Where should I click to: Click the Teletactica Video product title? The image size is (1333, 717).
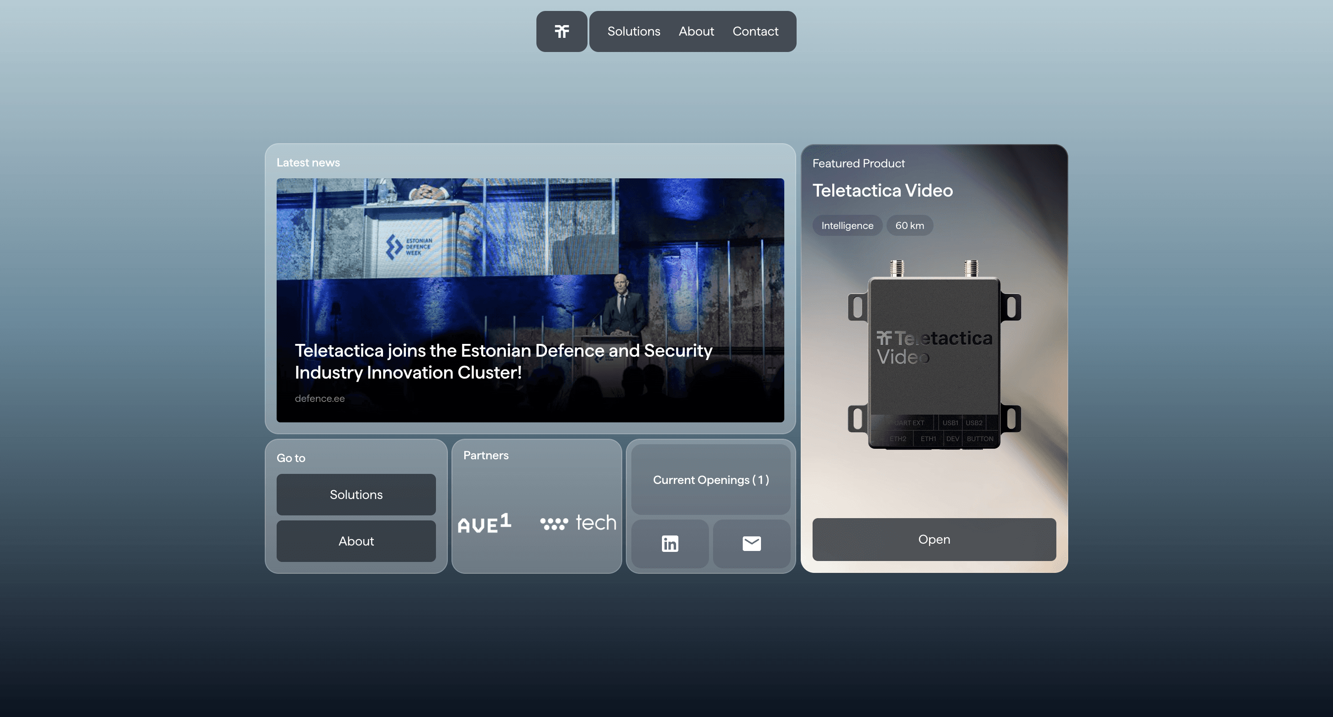pos(882,191)
